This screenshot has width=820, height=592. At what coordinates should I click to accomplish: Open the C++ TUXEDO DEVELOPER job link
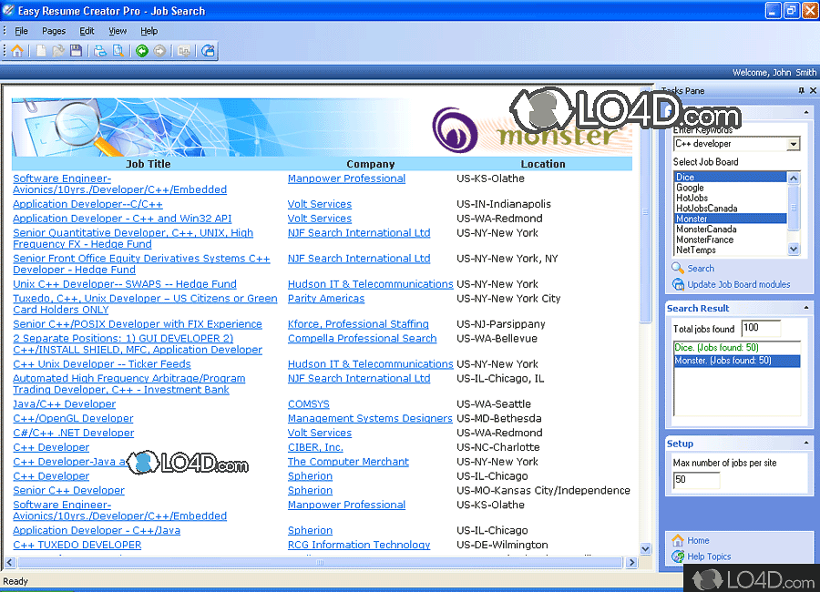pyautogui.click(x=77, y=545)
